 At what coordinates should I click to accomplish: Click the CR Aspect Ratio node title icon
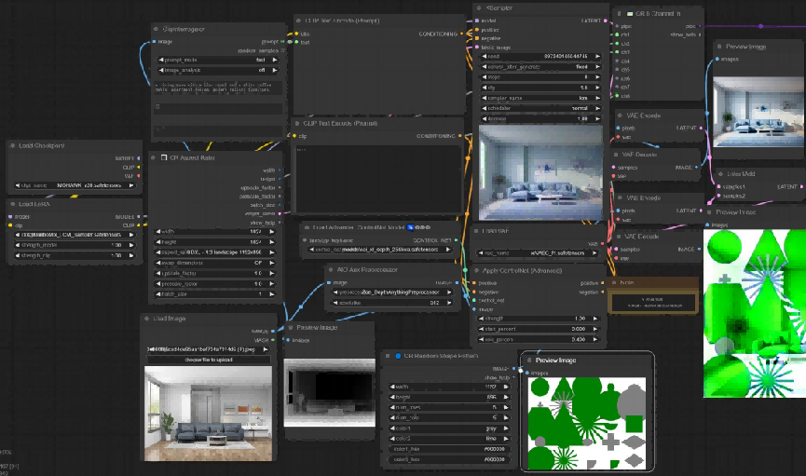(x=164, y=157)
